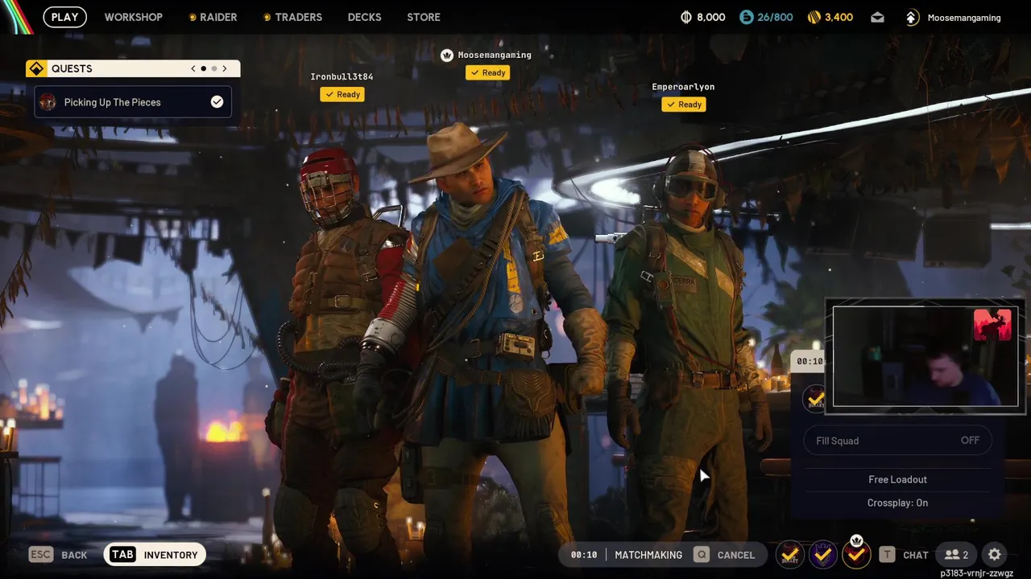The width and height of the screenshot is (1031, 579).
Task: CANCEL the matchmaking
Action: pos(736,555)
